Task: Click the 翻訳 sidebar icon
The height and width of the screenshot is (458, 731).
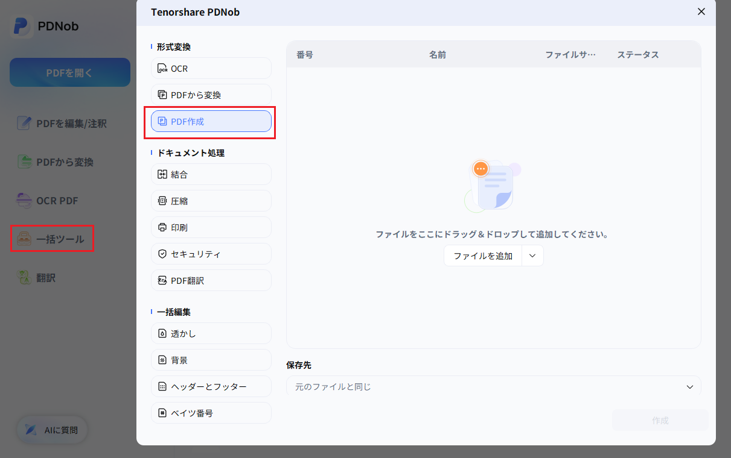Action: click(x=24, y=278)
